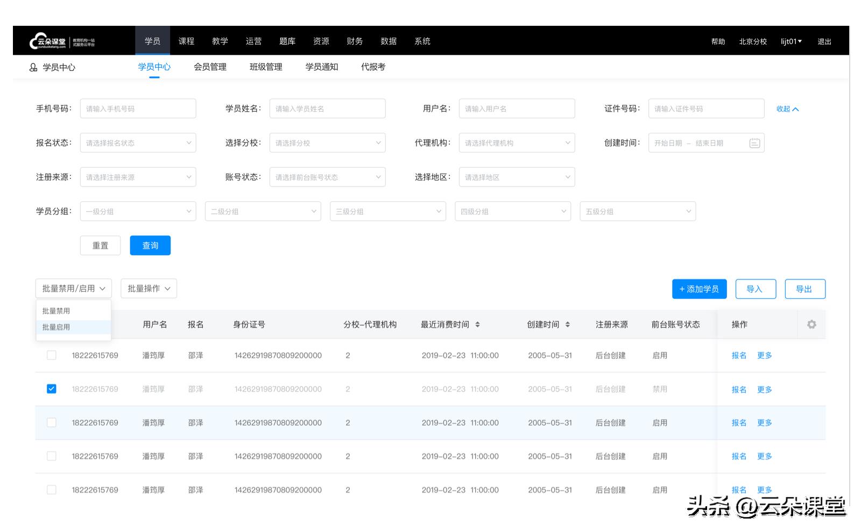The width and height of the screenshot is (861, 532).
Task: Open column settings gear icon
Action: click(x=811, y=324)
